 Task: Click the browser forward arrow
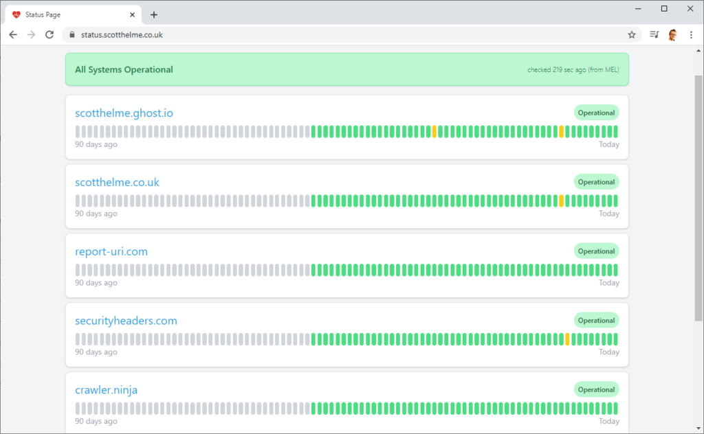31,34
